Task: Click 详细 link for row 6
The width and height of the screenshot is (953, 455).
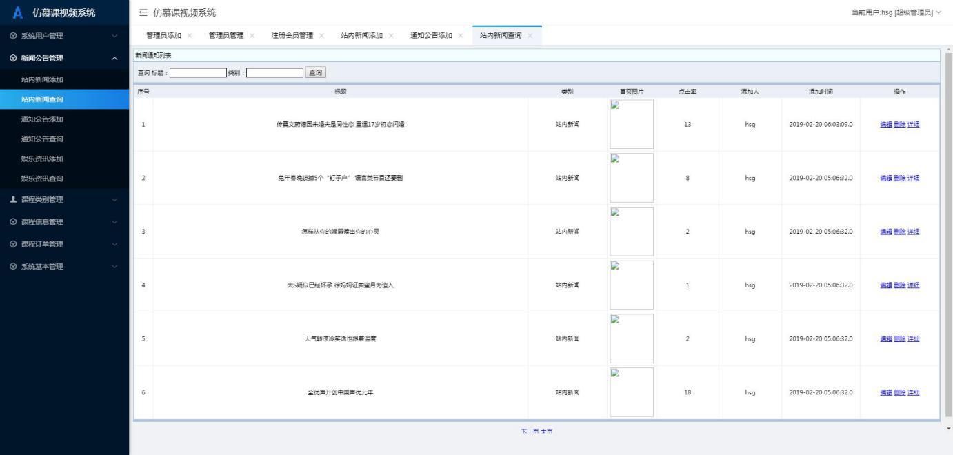Action: tap(913, 392)
